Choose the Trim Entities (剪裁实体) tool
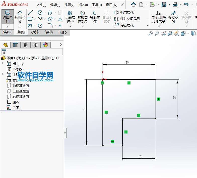This screenshot has height=178, width=197. [70, 17]
